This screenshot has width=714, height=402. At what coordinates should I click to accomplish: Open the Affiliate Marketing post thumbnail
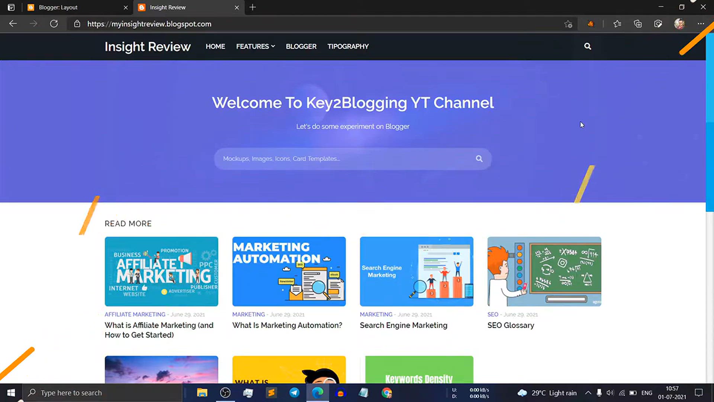click(161, 271)
